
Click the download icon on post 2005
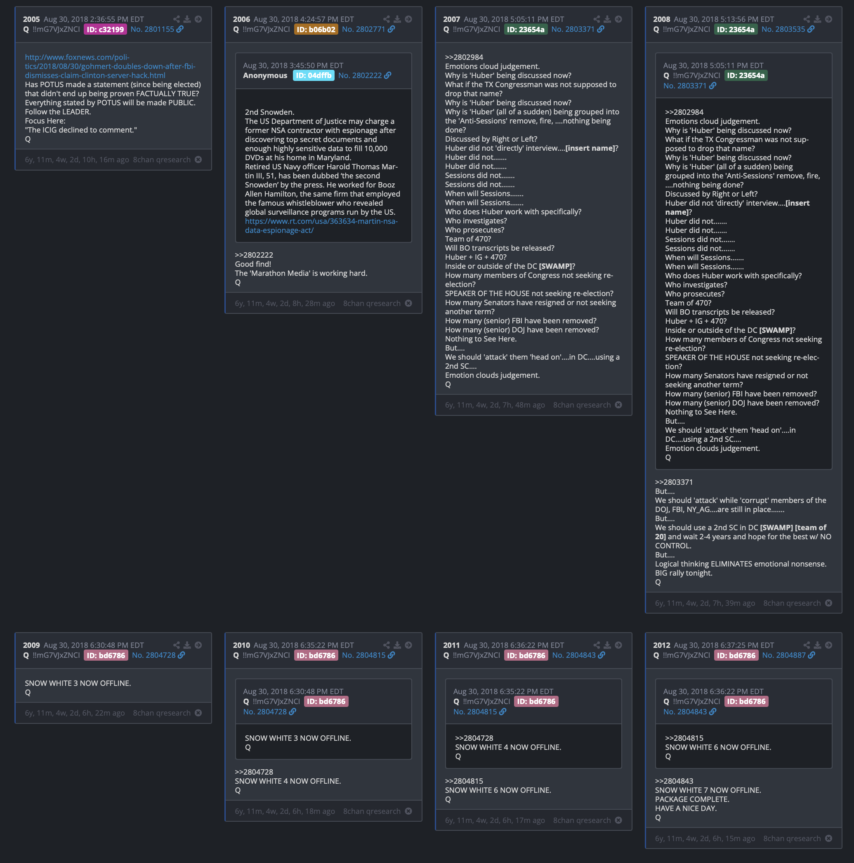(187, 19)
